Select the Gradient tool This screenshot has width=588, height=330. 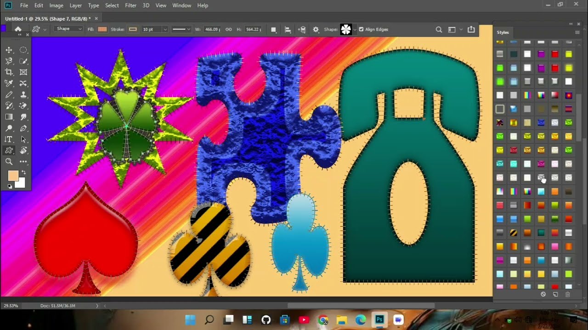pos(9,117)
